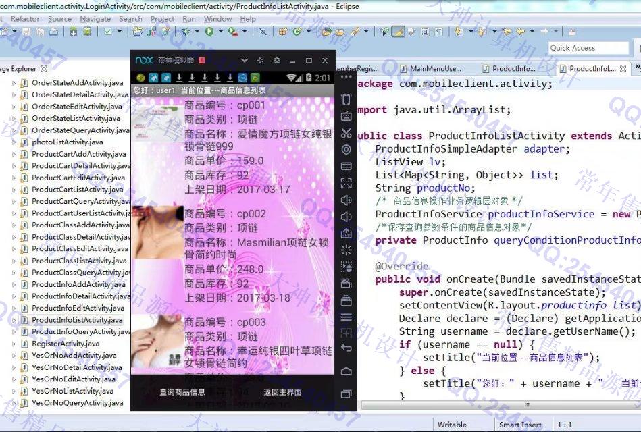Click the cp001 product thumbnail image
Viewport: 641px width, 432px height.
tap(157, 123)
